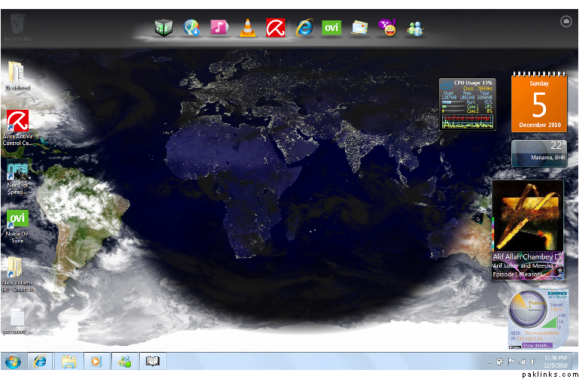Open the calendar gadget showing Sunday 5
Viewport: 579px width, 379px height.
click(x=538, y=102)
